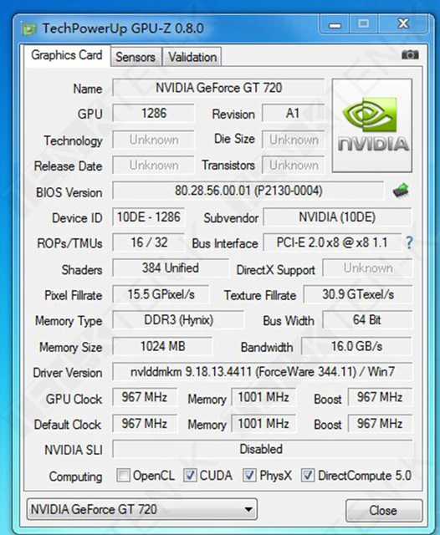Select the Graphics Card tab
This screenshot has width=440, height=535.
(x=67, y=55)
